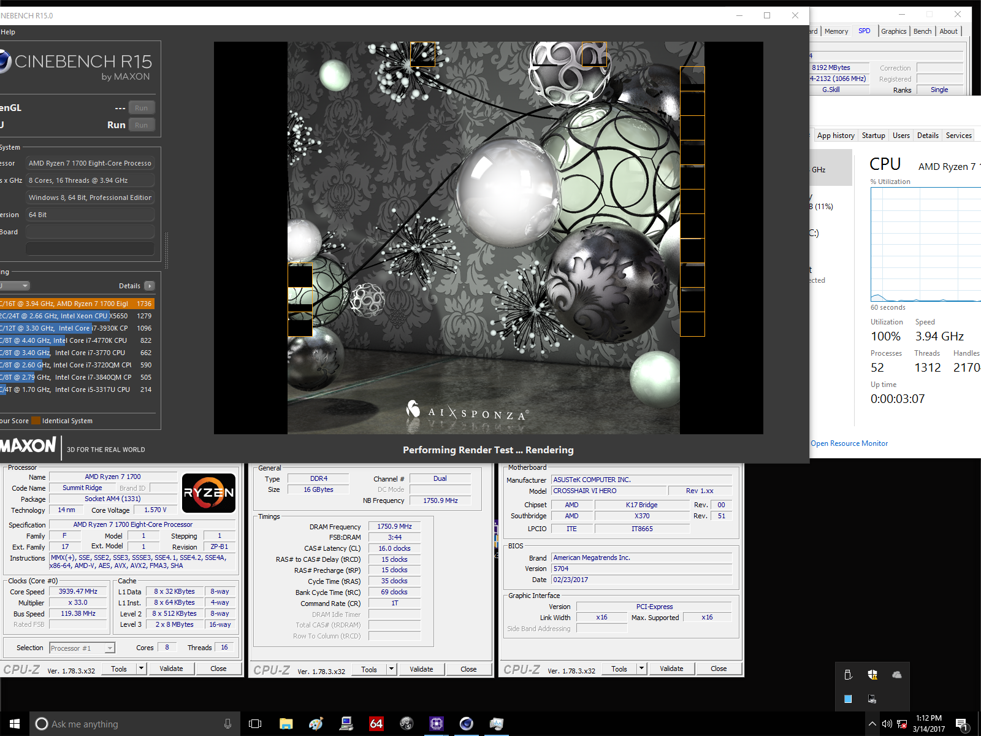Open the Task Manager Services tab

[958, 136]
